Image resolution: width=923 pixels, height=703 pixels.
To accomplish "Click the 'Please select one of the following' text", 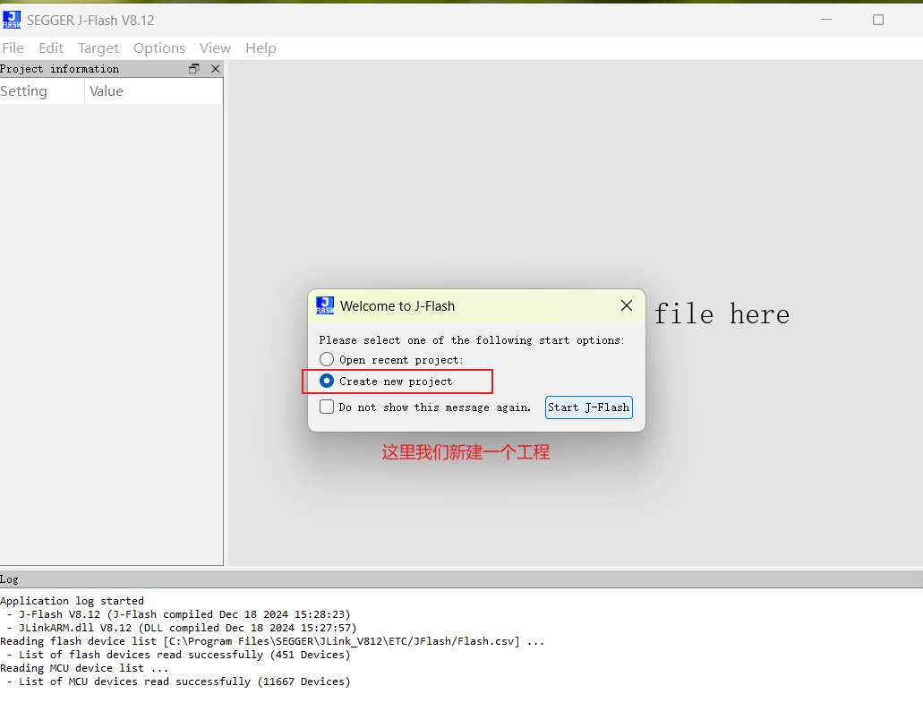I will point(472,340).
